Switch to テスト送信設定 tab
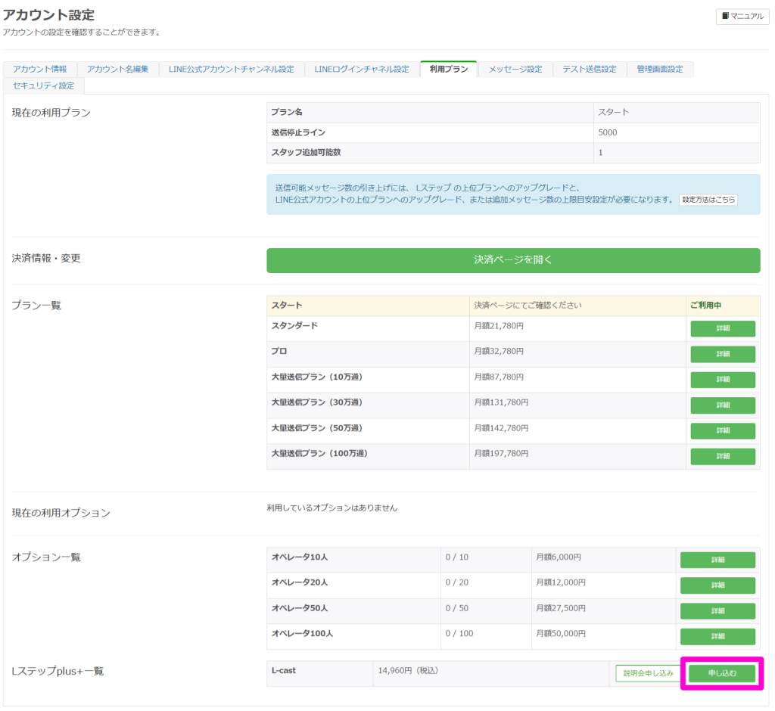This screenshot has height=711, width=775. click(x=590, y=70)
